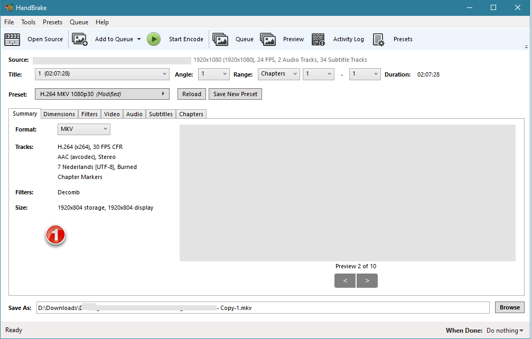Screen dimensions: 532x339
Task: Click the Start Encode label
Action: tap(186, 39)
